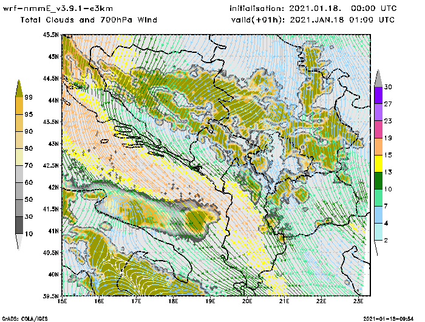Click the '41.5N' latitude axis label
This screenshot has width=425, height=322.
point(50,209)
